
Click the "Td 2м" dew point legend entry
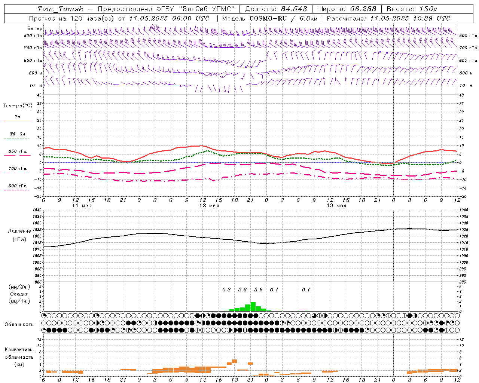18,134
